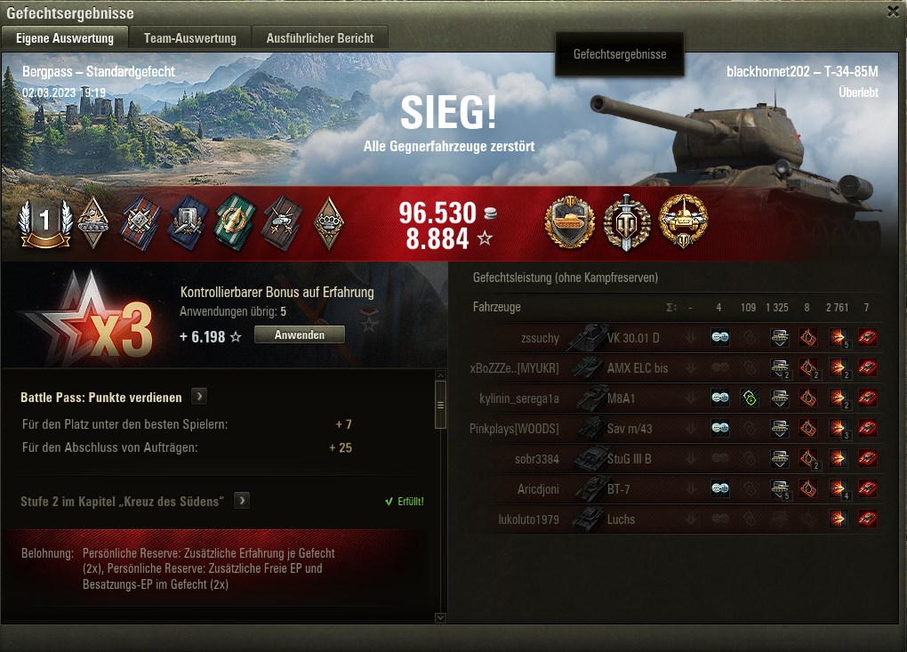Click the scroll down arrow of missions panel

(x=440, y=618)
